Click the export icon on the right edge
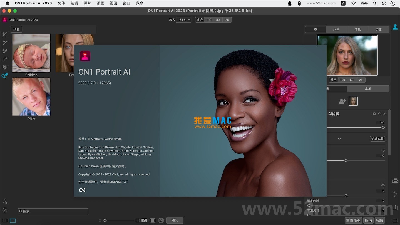This screenshot has width=400, height=225. coord(395,207)
